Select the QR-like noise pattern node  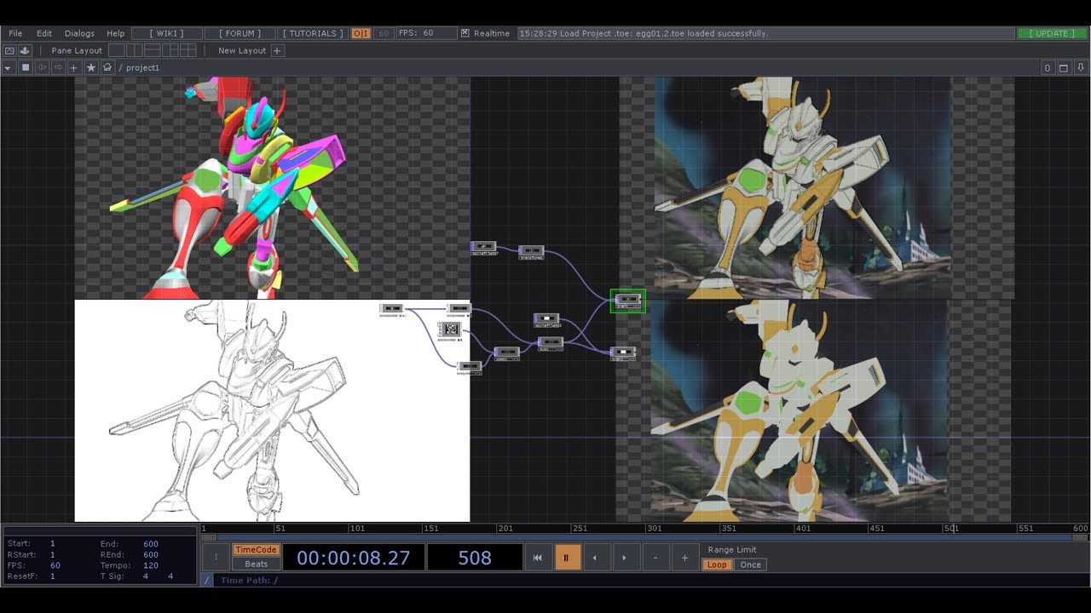pos(452,329)
